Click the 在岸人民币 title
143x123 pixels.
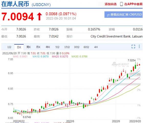pyautogui.click(x=15, y=4)
